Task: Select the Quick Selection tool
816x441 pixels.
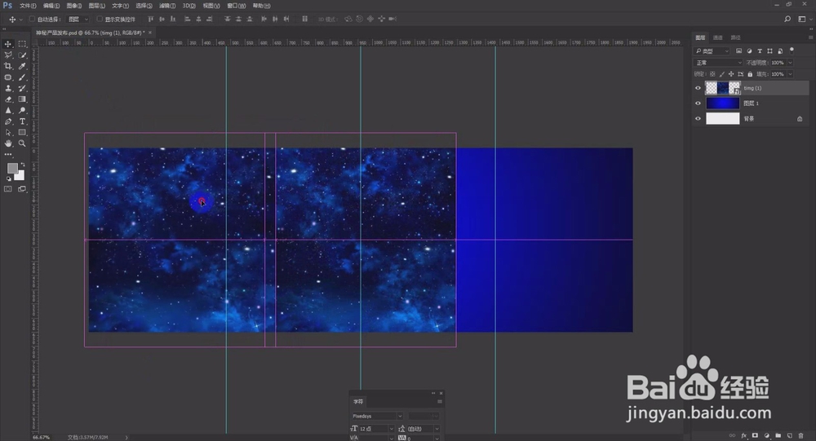Action: 22,55
